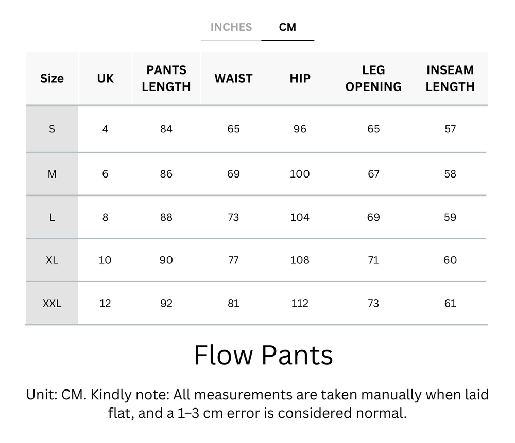Click the hip value 100 for size M

coord(299,173)
